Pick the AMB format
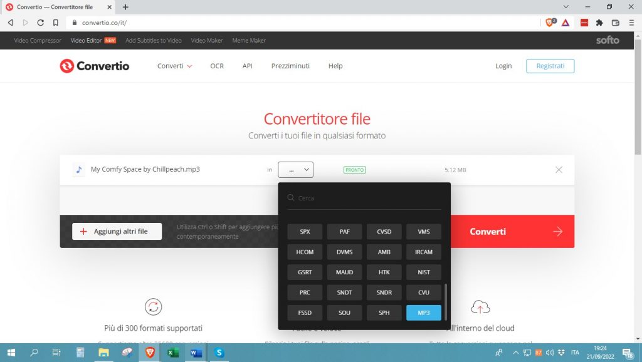Image resolution: width=642 pixels, height=362 pixels. (x=384, y=252)
